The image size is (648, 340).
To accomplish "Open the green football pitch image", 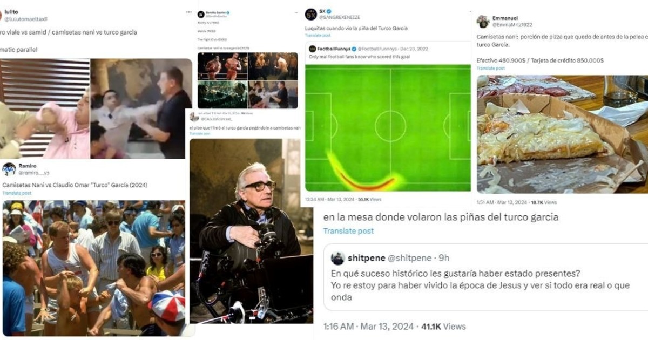I will coord(388,127).
